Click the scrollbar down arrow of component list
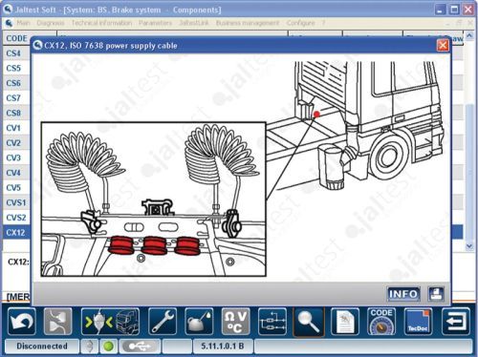Screen dimensions: 478x357 pyautogui.click(x=469, y=246)
